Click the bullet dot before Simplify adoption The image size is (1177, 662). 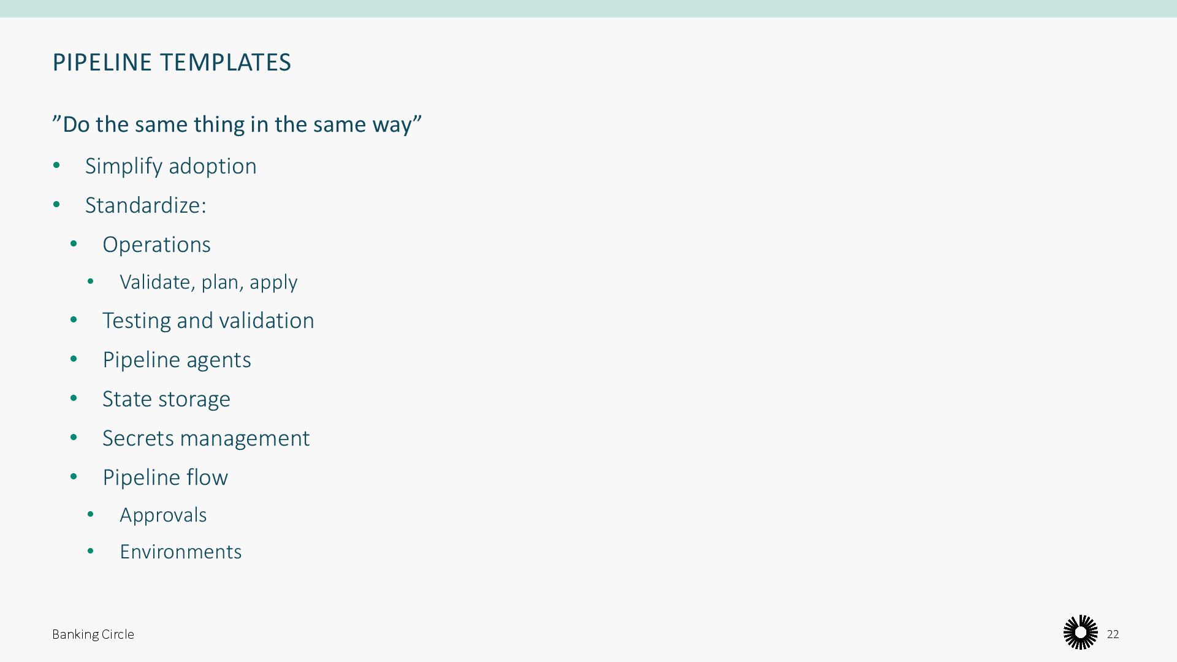pyautogui.click(x=56, y=165)
